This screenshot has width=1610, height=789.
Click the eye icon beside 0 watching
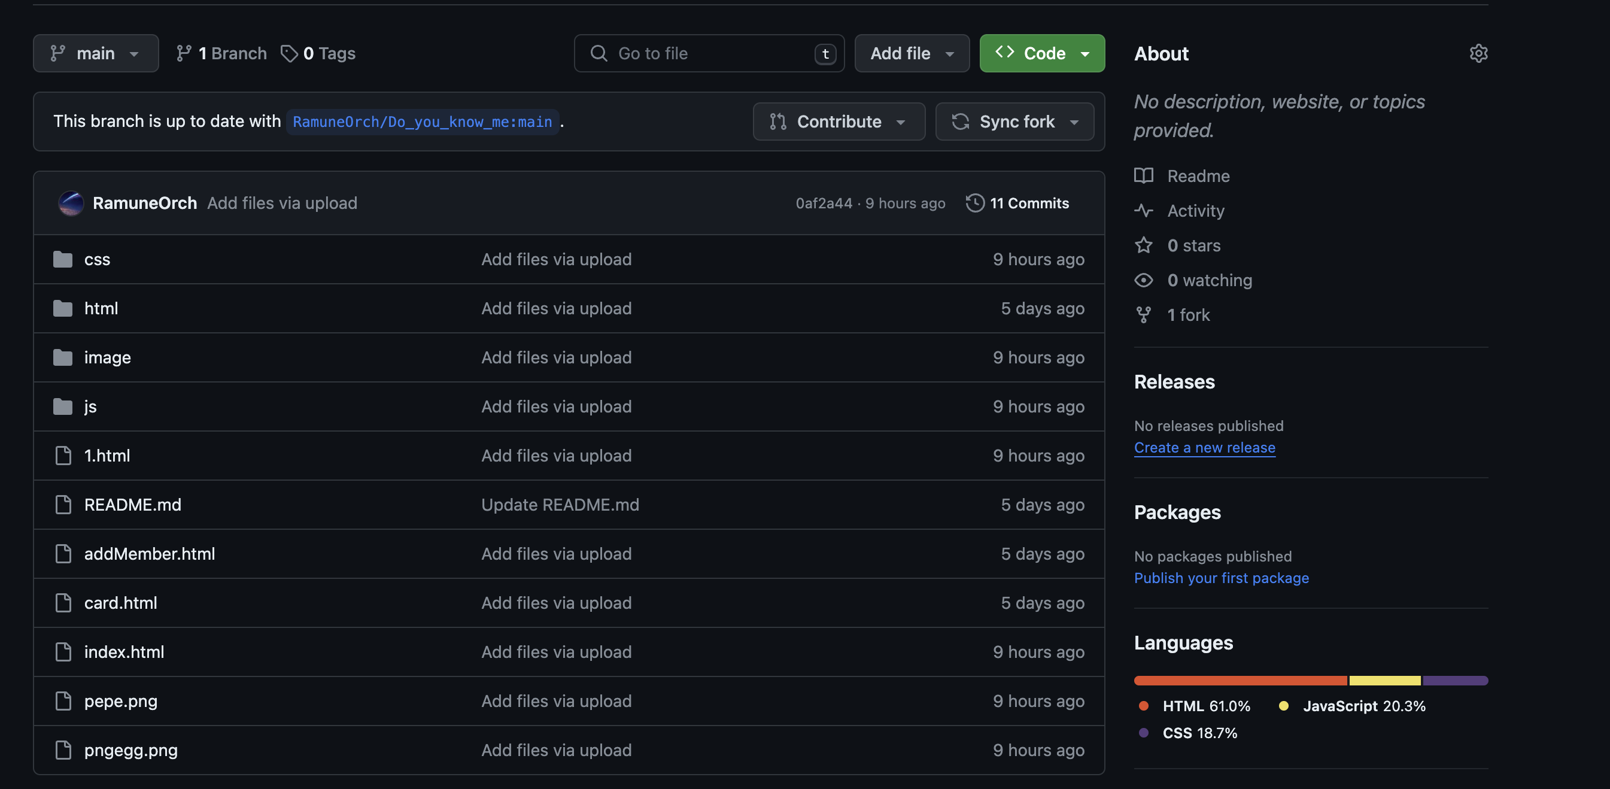click(1143, 280)
